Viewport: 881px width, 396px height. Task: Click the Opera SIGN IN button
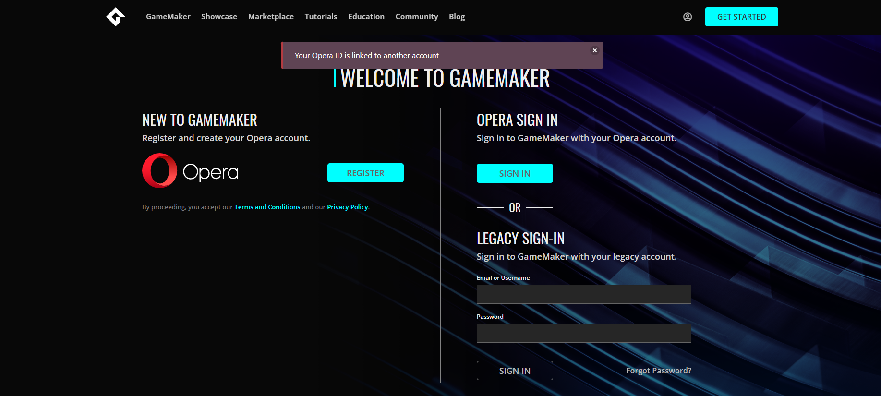coord(515,173)
